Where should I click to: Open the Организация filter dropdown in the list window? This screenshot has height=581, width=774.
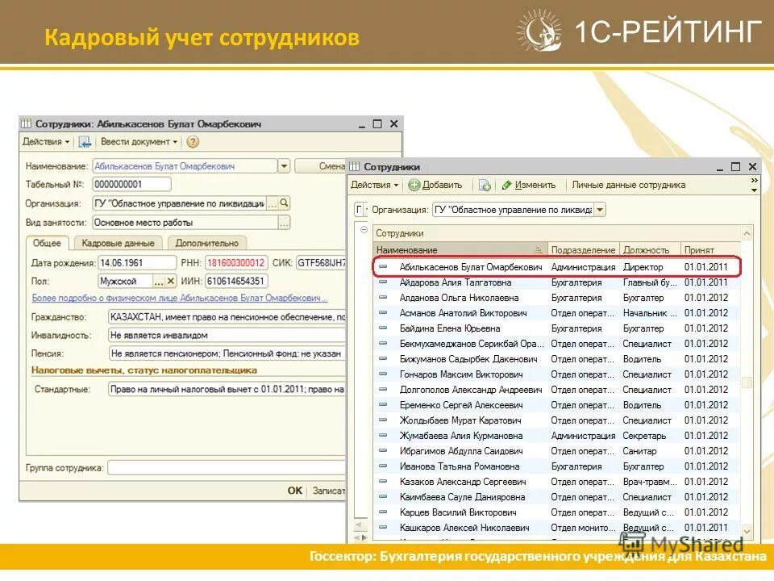(x=600, y=210)
